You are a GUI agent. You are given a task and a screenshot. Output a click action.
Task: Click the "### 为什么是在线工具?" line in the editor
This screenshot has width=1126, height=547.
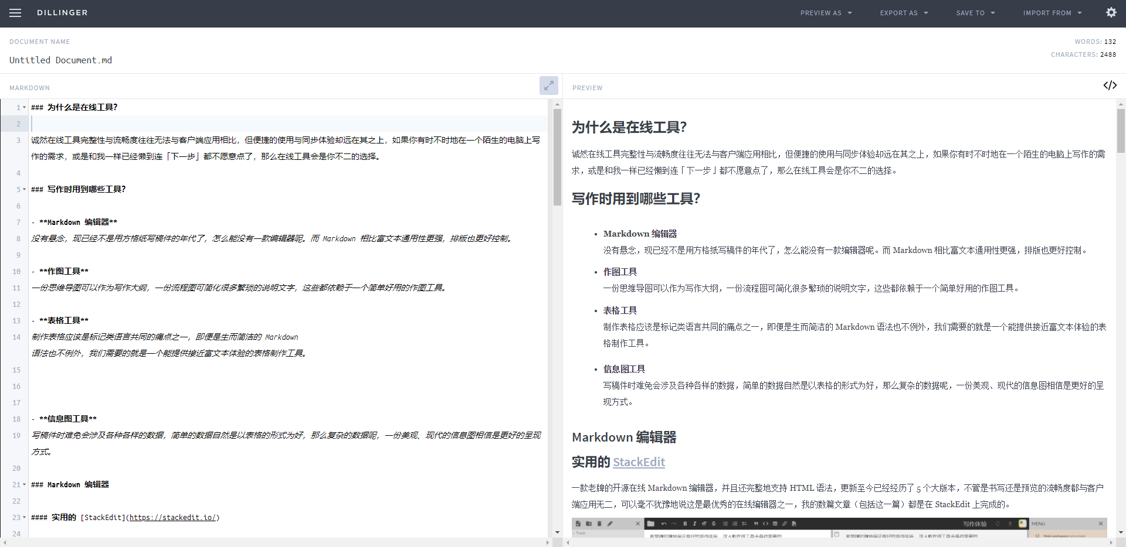(x=74, y=107)
